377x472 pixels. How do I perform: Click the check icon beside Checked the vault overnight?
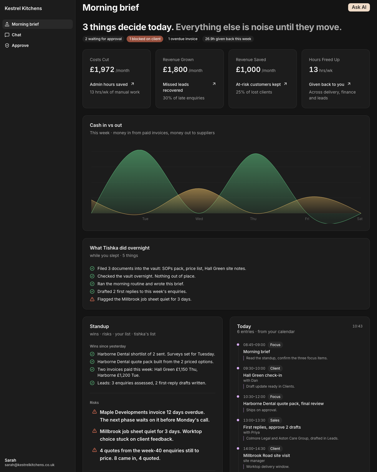tap(92, 276)
